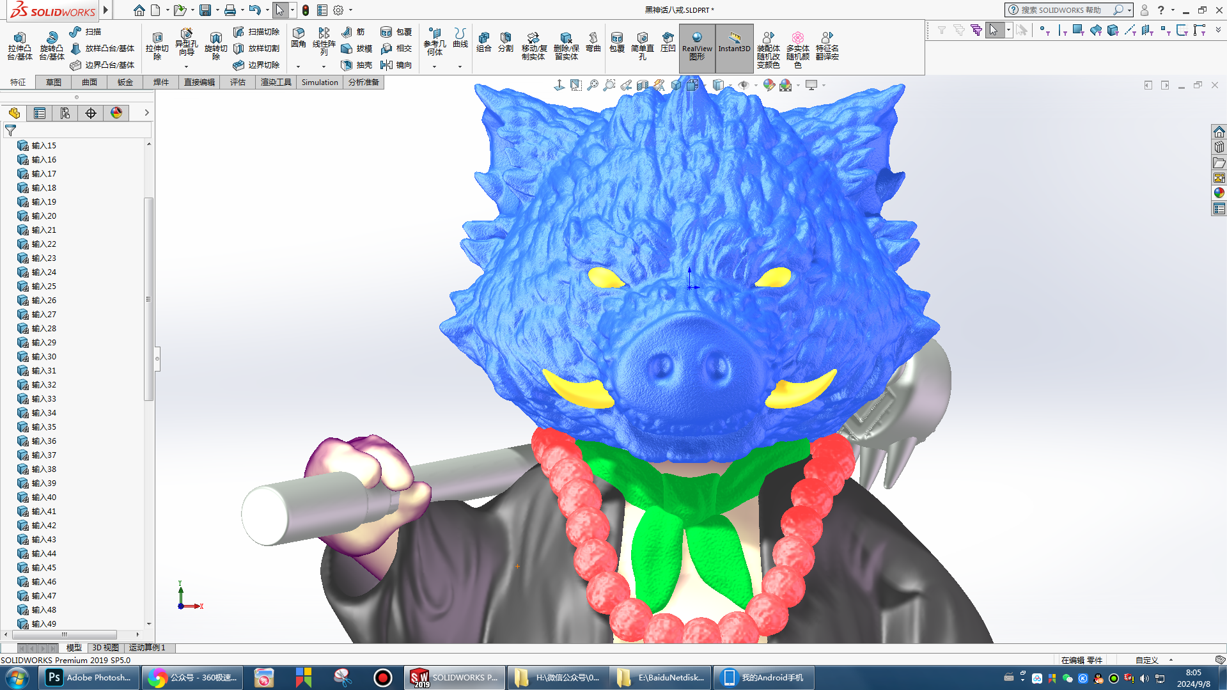
Task: Open the dropdown arrow next to Save
Action: click(x=217, y=10)
